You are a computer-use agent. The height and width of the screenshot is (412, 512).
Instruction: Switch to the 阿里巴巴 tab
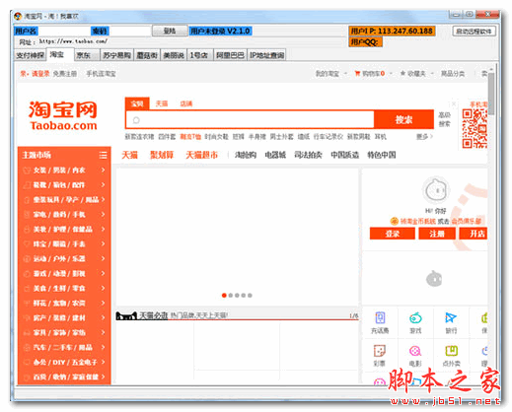[x=230, y=55]
